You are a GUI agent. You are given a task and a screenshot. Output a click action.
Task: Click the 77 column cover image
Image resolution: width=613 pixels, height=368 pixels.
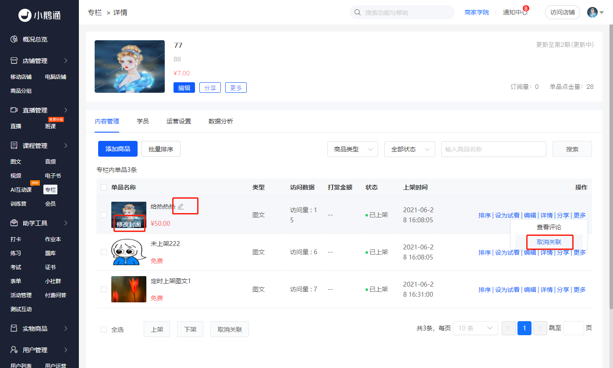[130, 67]
